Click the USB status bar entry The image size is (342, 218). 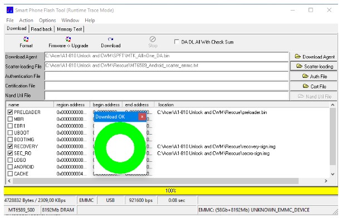tap(110, 200)
